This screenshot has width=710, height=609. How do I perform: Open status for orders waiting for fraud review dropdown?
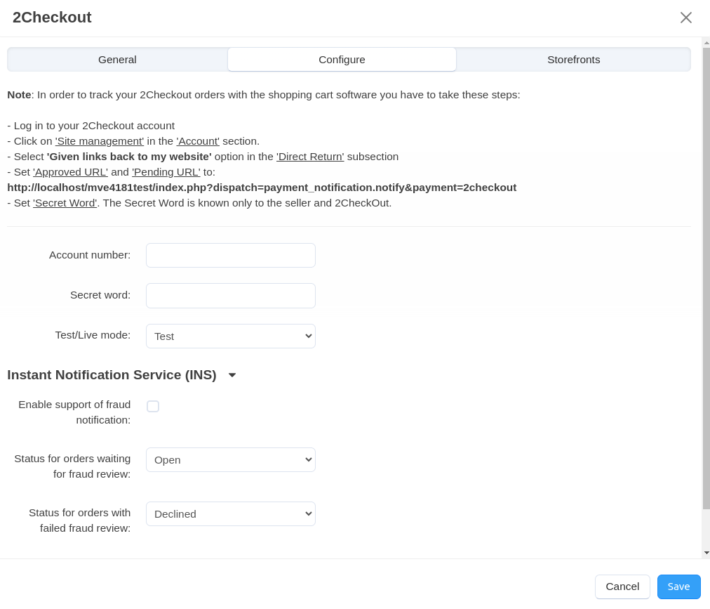point(231,460)
